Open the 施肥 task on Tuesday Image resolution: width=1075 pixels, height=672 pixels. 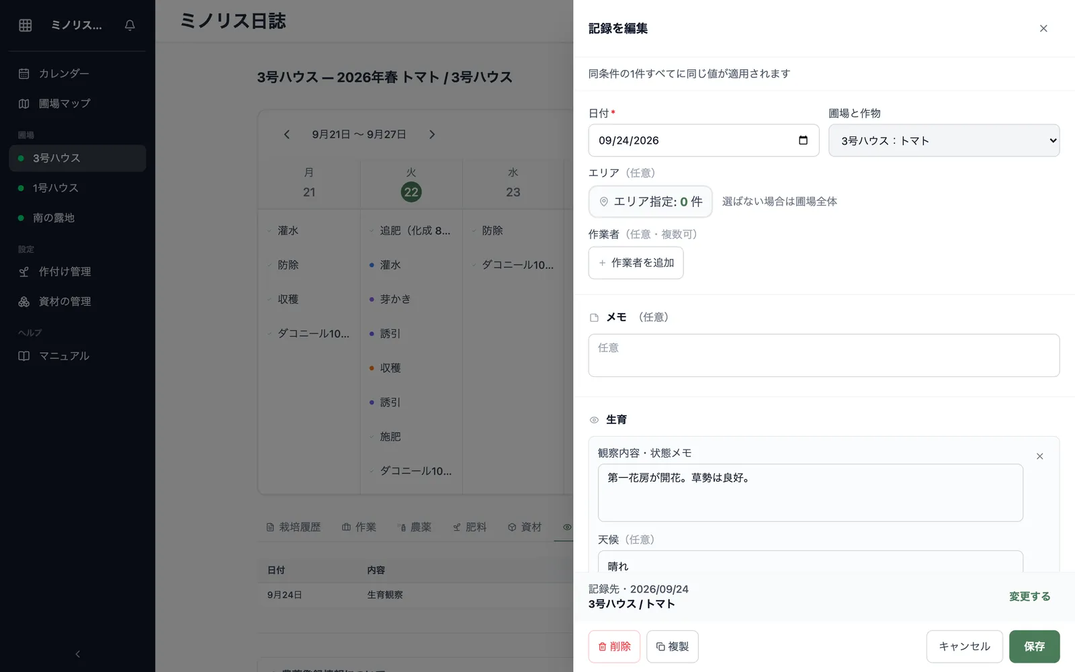click(411, 437)
